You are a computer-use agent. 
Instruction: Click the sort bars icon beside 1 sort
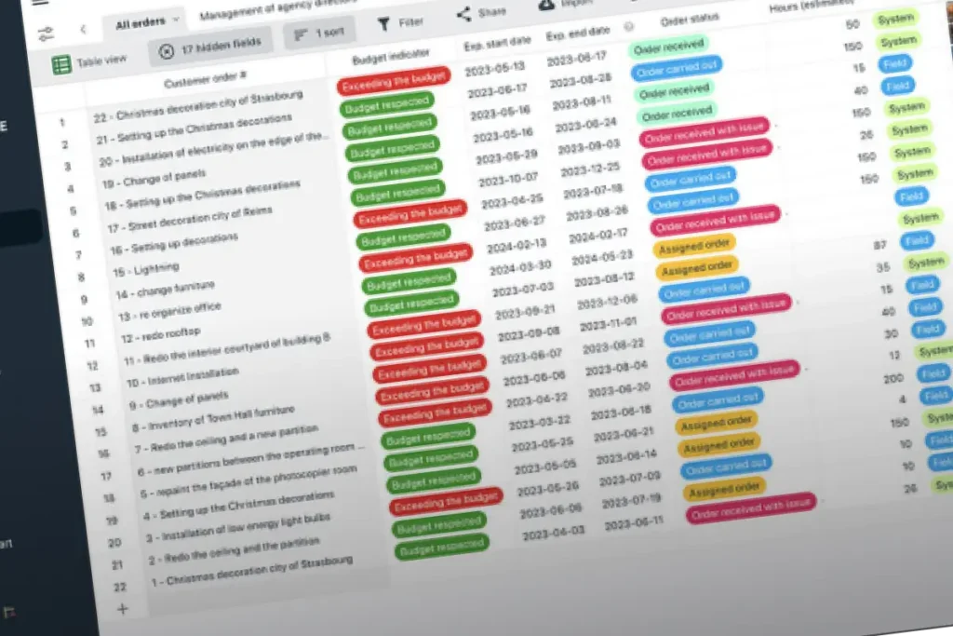point(301,34)
